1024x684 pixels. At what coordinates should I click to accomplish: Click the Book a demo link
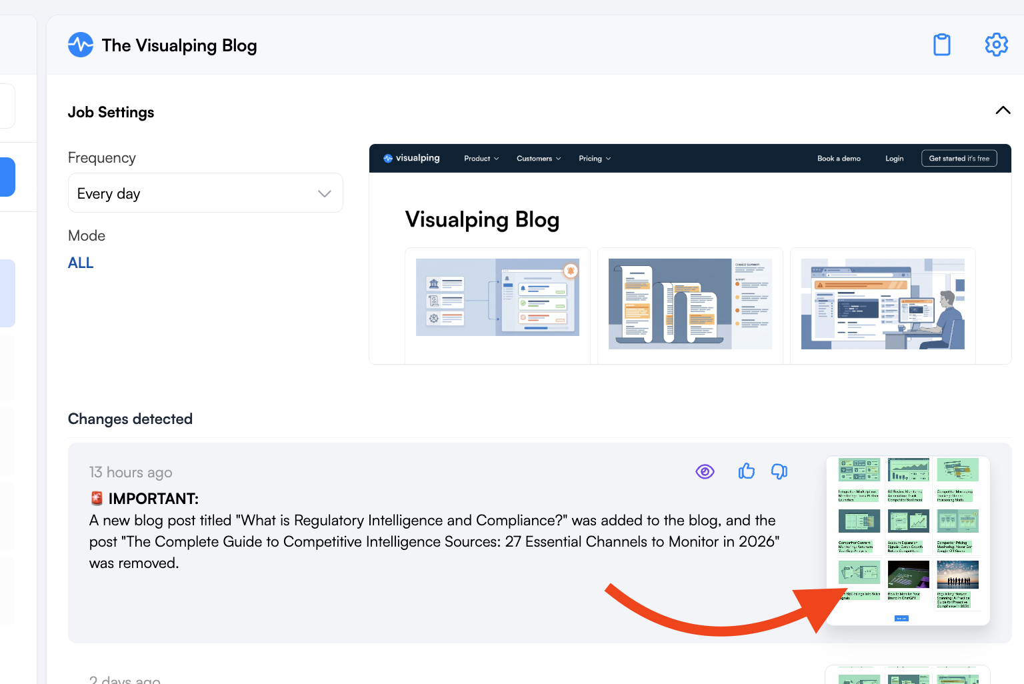pos(839,159)
